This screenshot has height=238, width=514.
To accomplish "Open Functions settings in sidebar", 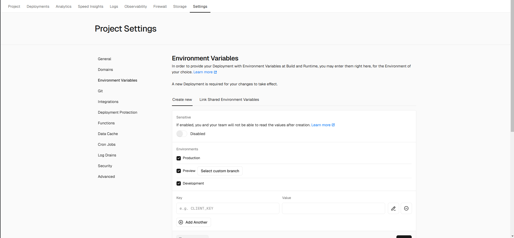I will (x=106, y=123).
